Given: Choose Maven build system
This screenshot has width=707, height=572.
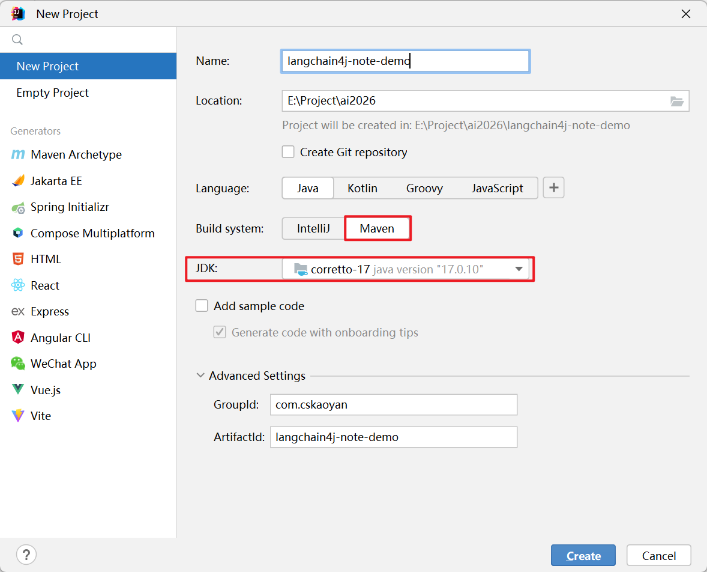Looking at the screenshot, I should [x=377, y=228].
